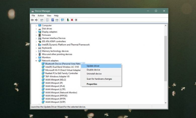The image size is (196, 118).
Task: Click the Bluetooth Device adapter icon
Action: (43, 64)
